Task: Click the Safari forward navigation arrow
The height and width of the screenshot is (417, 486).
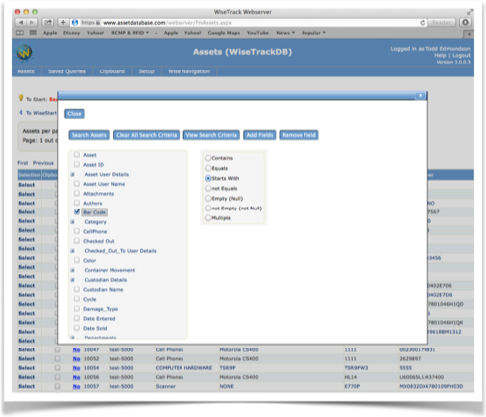Action: pyautogui.click(x=32, y=22)
